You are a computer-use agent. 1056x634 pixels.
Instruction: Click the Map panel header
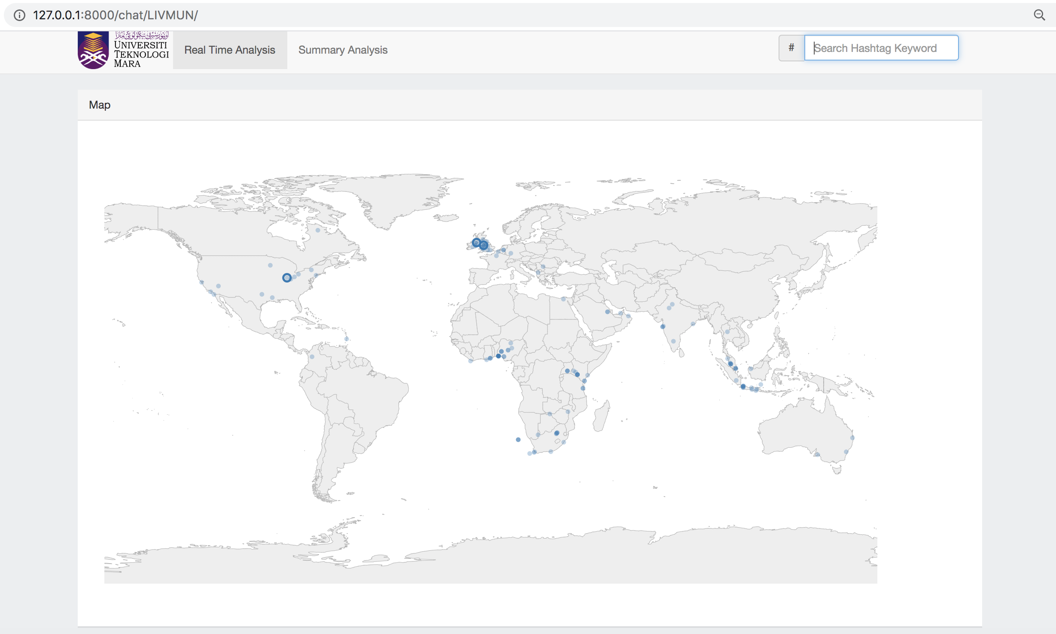click(x=99, y=105)
